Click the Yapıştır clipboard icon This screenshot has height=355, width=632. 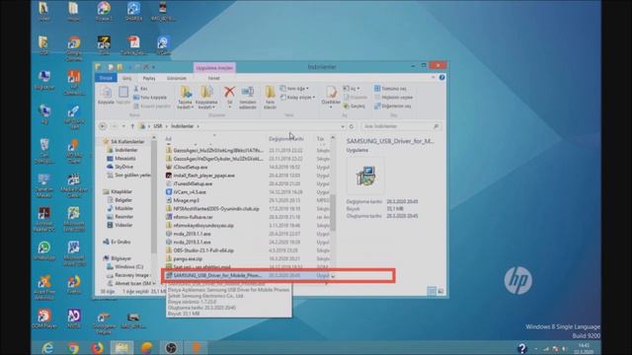click(123, 96)
